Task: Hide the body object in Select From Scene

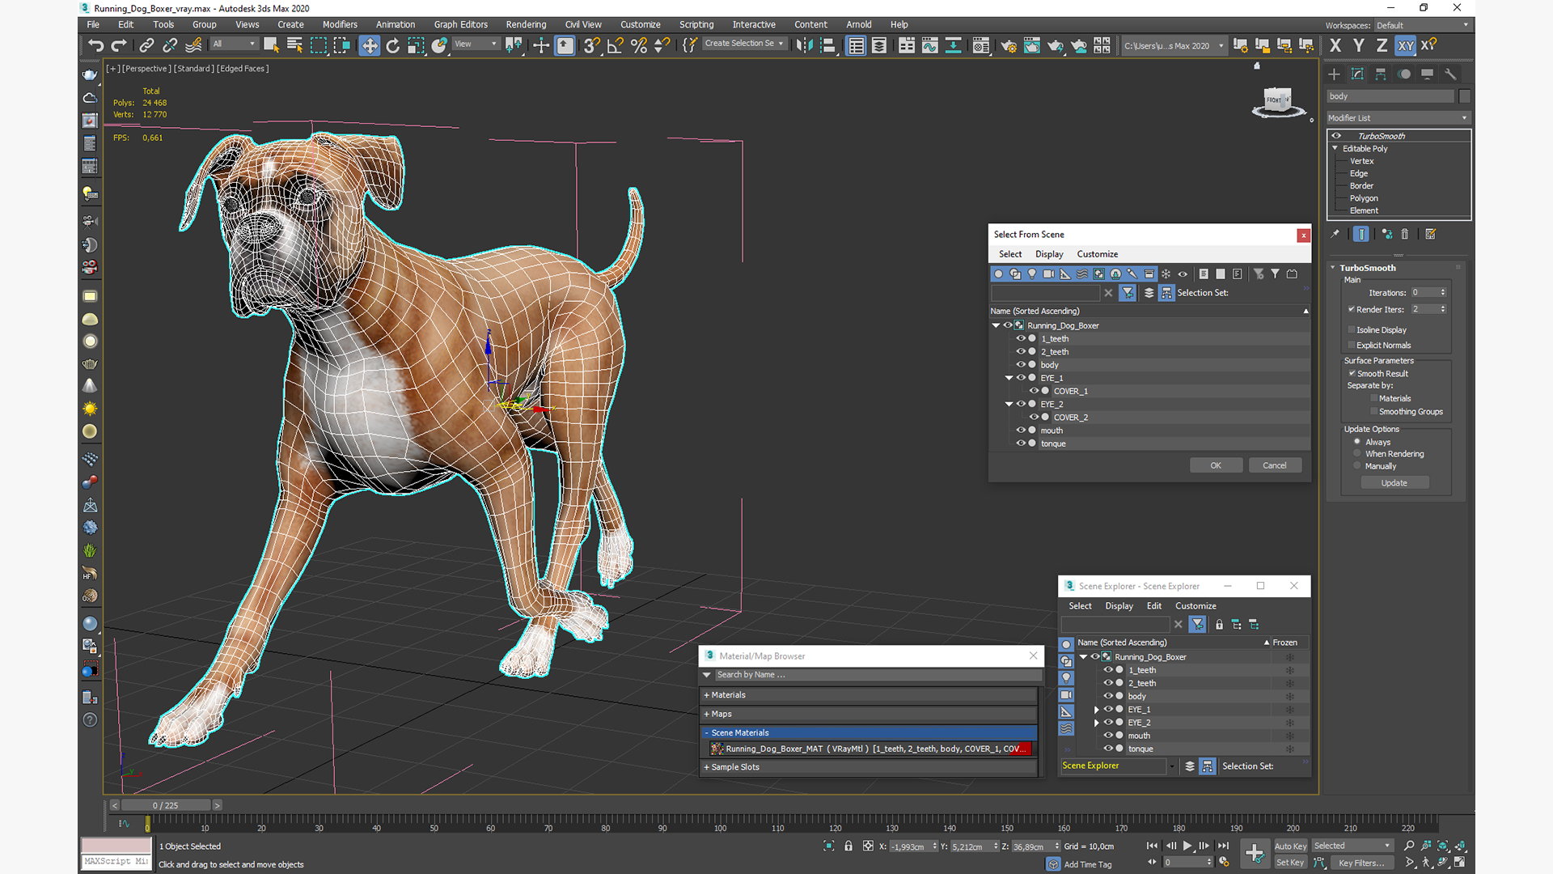Action: [1021, 365]
